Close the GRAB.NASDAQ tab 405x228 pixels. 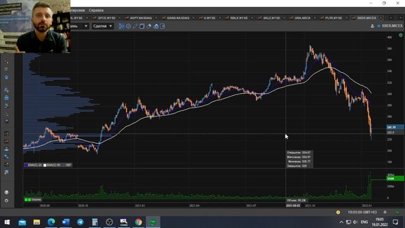[194, 18]
